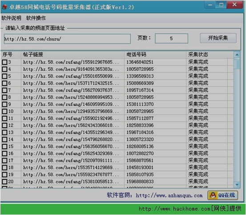Maximize the collector window
The image size is (246, 215).
coord(221,5)
